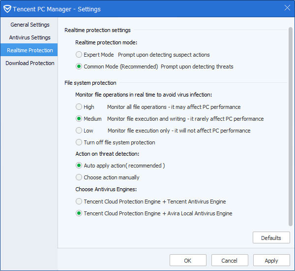Turn off file system protection
Image resolution: width=295 pixels, height=271 pixels.
click(x=79, y=142)
